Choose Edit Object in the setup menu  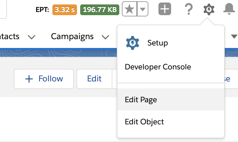click(x=144, y=121)
